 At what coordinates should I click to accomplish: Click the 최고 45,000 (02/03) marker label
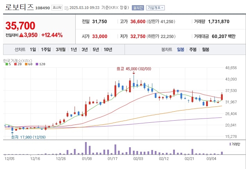134,69
